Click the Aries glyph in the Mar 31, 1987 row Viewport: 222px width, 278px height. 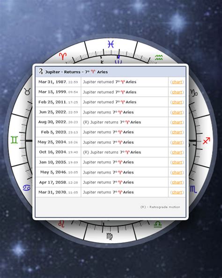[x=123, y=82]
